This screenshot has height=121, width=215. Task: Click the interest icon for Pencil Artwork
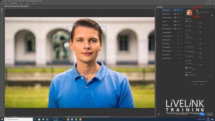point(178,55)
